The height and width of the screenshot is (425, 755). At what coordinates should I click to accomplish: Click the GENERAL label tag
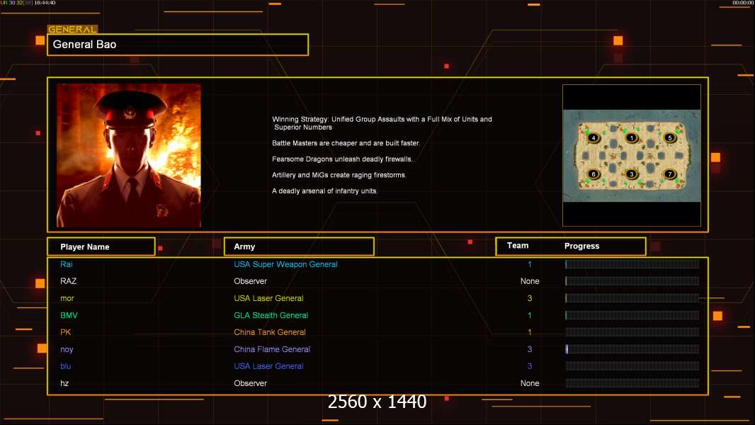pyautogui.click(x=73, y=29)
